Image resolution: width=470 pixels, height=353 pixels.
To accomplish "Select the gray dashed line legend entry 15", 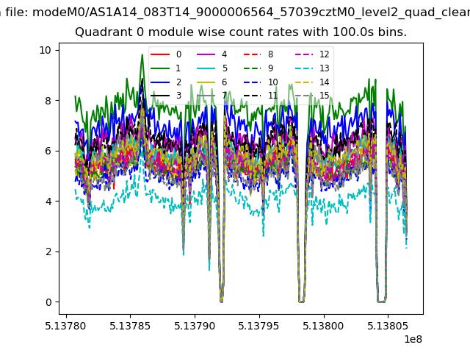I will pyautogui.click(x=302, y=96).
